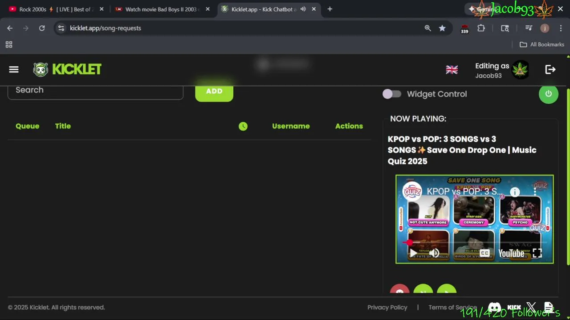Open the document icon in footer

(x=549, y=307)
